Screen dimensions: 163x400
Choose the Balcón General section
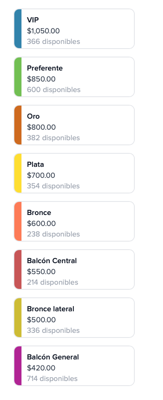74,366
